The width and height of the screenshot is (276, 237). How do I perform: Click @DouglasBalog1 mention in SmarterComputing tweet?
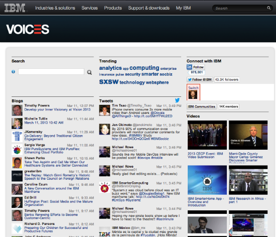click(x=152, y=193)
